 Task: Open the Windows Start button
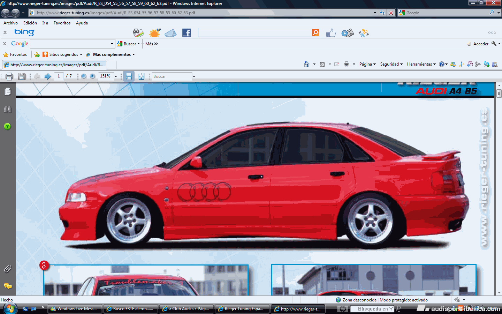click(10, 309)
